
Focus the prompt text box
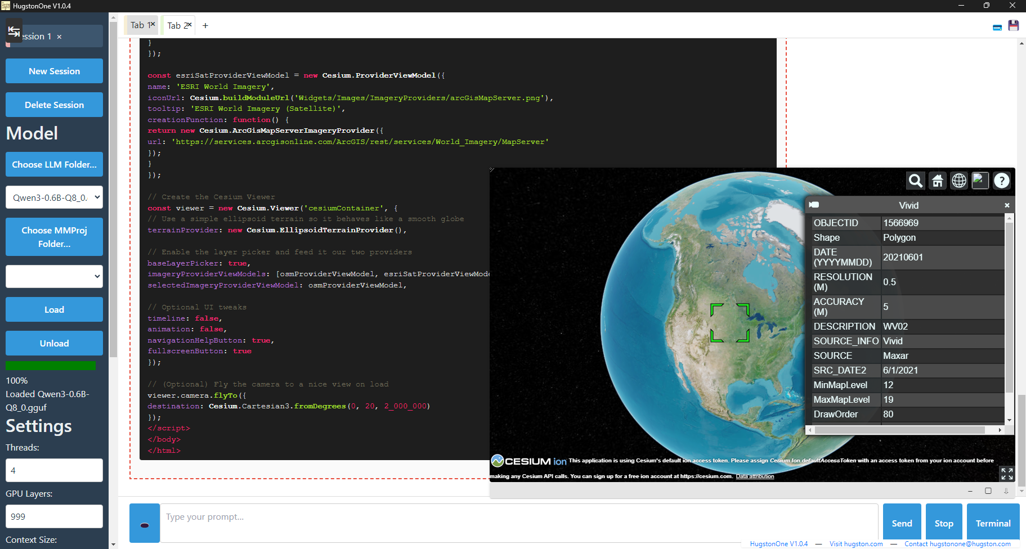(x=519, y=523)
